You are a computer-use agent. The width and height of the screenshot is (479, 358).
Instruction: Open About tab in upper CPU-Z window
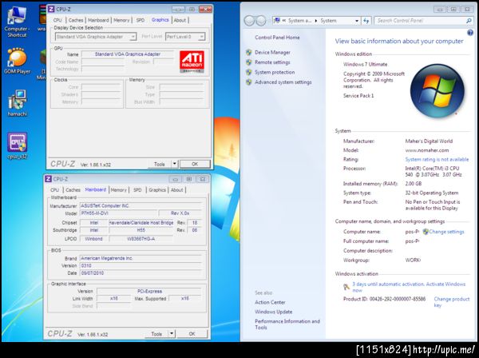tap(180, 20)
